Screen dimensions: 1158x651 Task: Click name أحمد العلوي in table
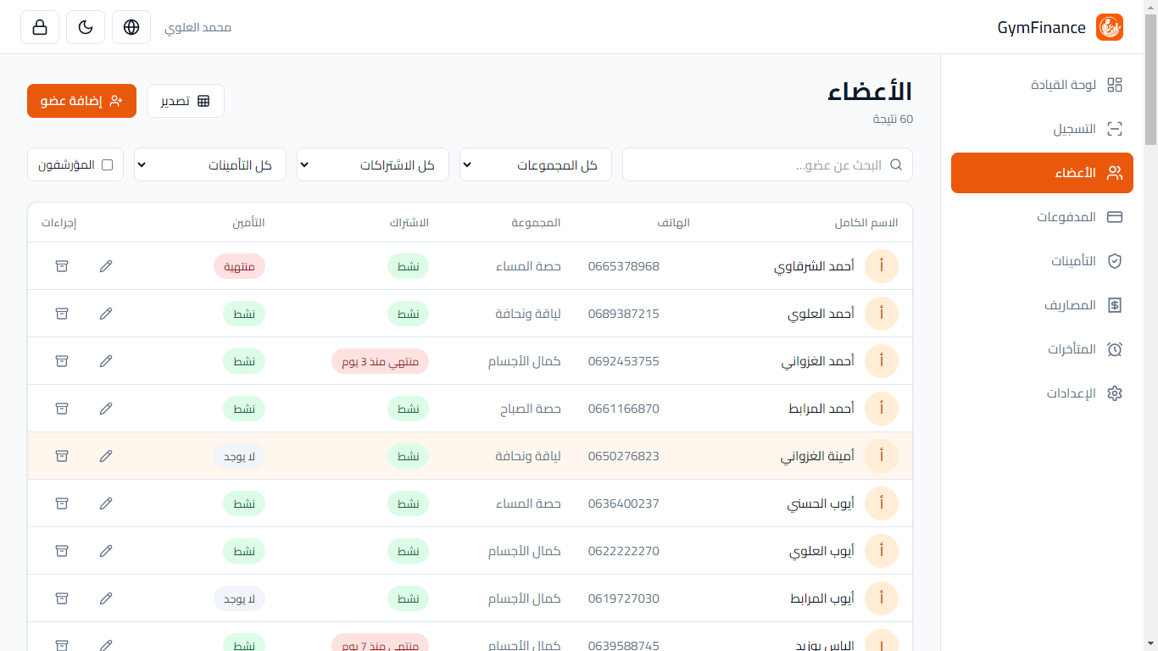(x=821, y=314)
